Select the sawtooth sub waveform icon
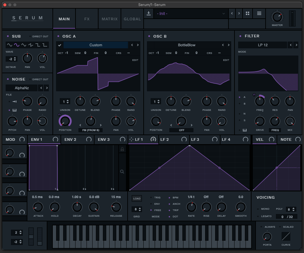 click(x=31, y=45)
